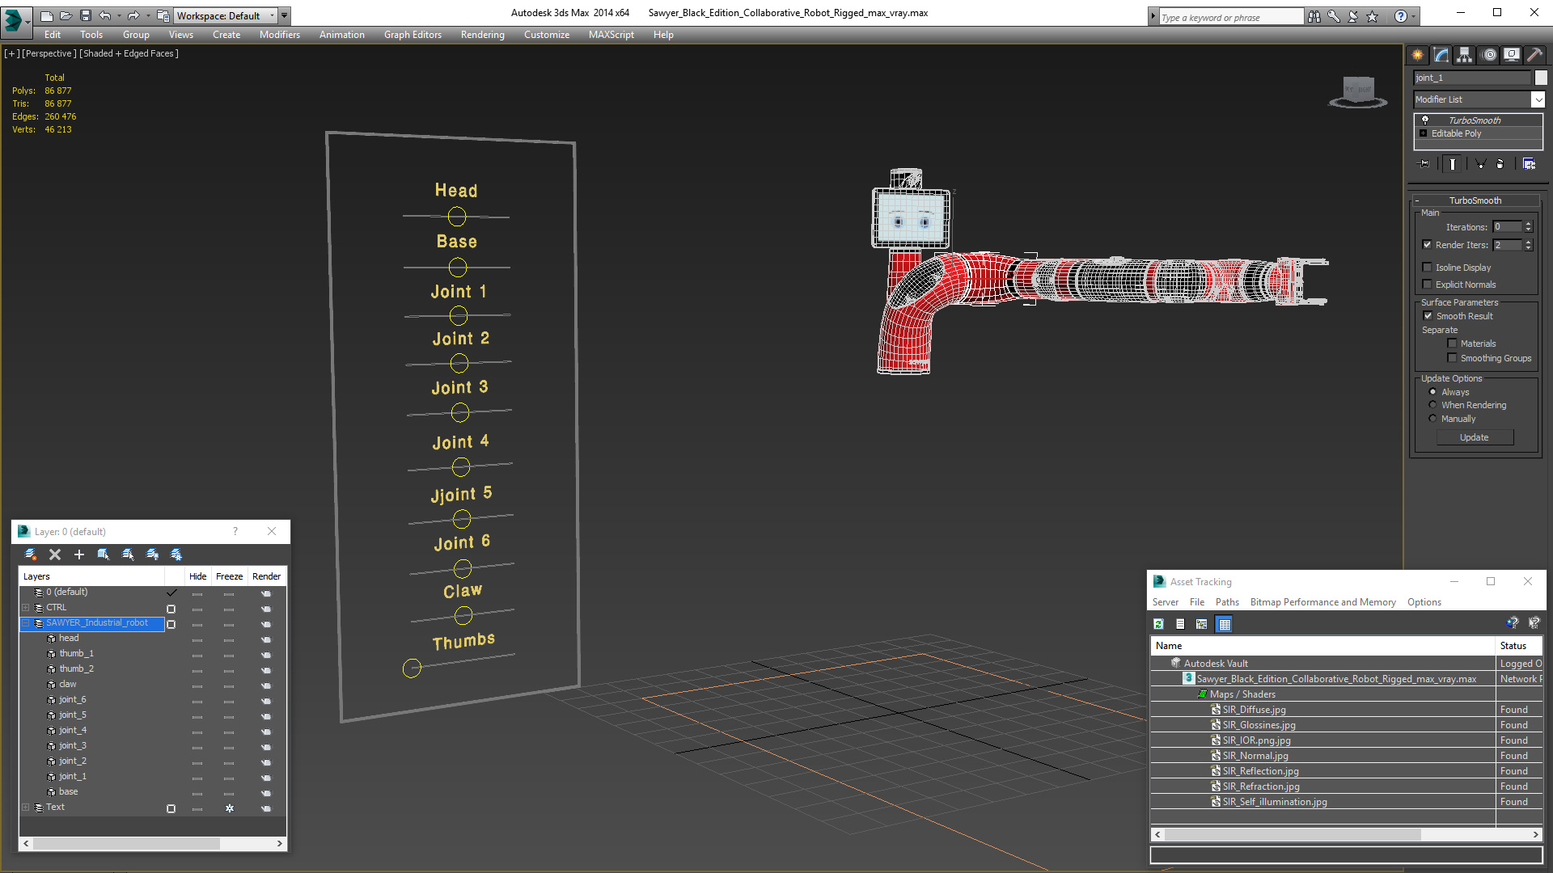
Task: Switch to the Create command panel tab
Action: (1418, 55)
